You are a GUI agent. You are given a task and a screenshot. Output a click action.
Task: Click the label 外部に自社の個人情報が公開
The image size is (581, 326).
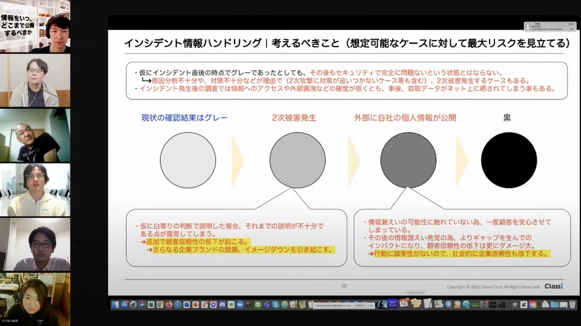tap(405, 117)
